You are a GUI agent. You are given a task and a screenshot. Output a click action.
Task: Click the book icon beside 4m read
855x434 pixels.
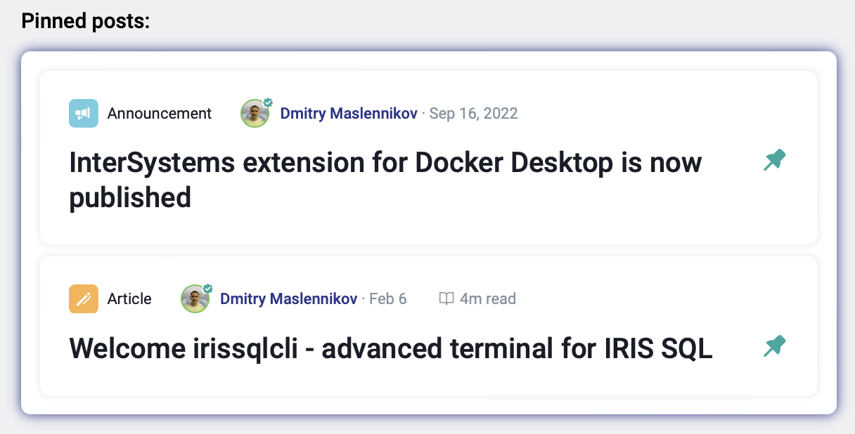point(446,298)
